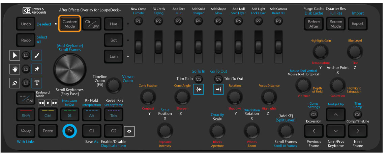Click the down arrow Next/Prvs Keyframe key
Screen dimensions: 389x155
(x=336, y=131)
